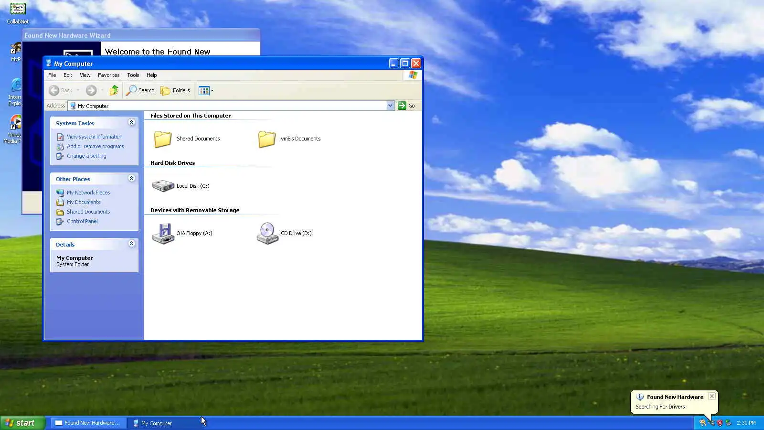Open the Start menu

coord(22,423)
